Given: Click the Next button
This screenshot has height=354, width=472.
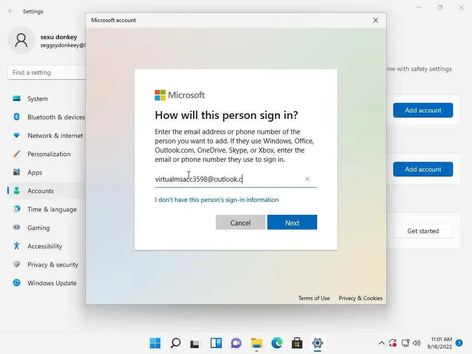Looking at the screenshot, I should pyautogui.click(x=292, y=222).
